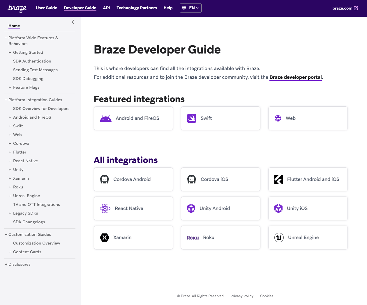Open User Guide in top navigation
367x305 pixels.
coord(47,8)
